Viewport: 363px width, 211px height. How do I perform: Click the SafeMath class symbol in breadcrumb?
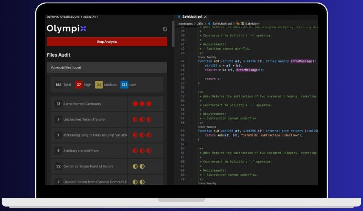tap(252, 24)
